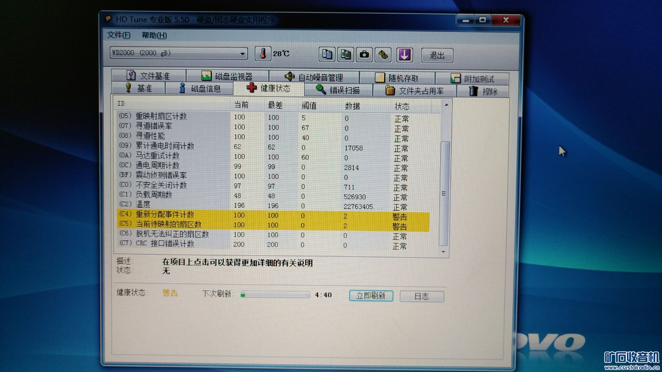Switch to the 错误扫描 tab
662x372 pixels.
click(x=338, y=90)
